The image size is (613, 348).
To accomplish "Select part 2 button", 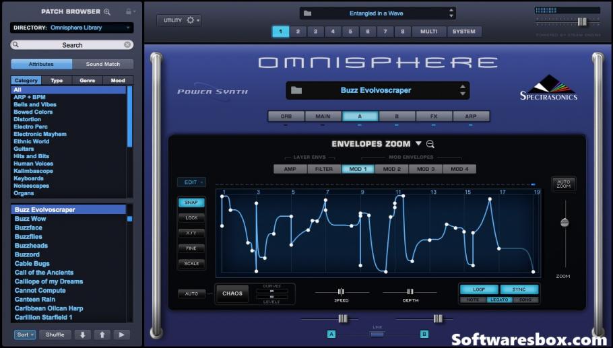I will pyautogui.click(x=298, y=32).
